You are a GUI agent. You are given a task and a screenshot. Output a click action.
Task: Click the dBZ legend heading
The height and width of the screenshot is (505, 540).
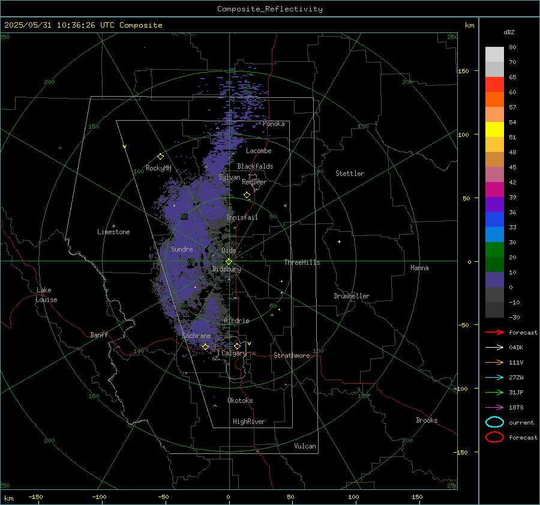[x=509, y=32]
